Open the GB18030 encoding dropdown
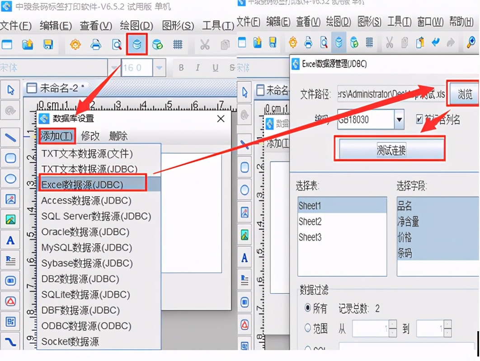480x361 pixels. pos(399,120)
